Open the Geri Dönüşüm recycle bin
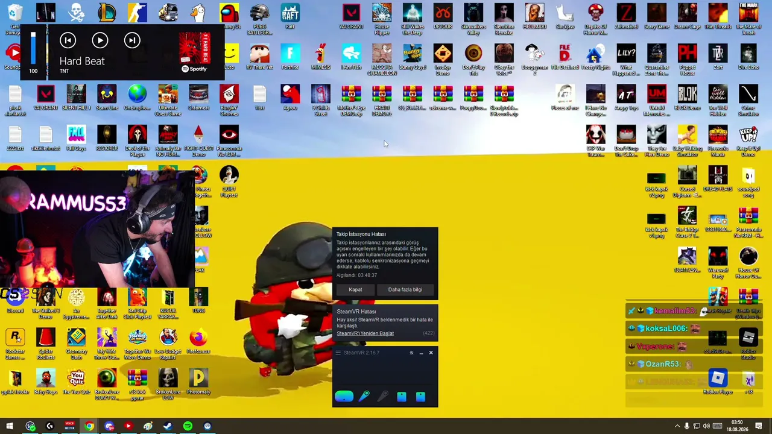The width and height of the screenshot is (772, 434). (x=15, y=19)
